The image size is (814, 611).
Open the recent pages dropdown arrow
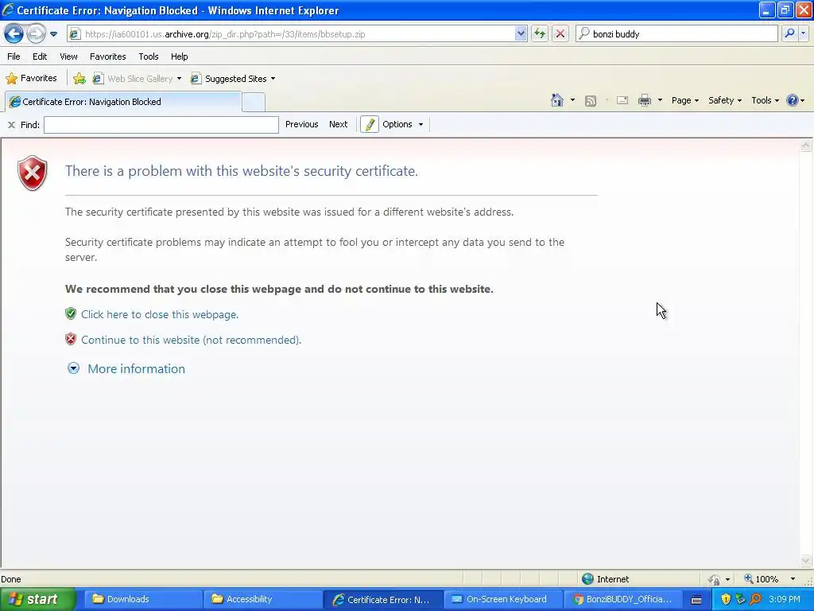[x=53, y=34]
